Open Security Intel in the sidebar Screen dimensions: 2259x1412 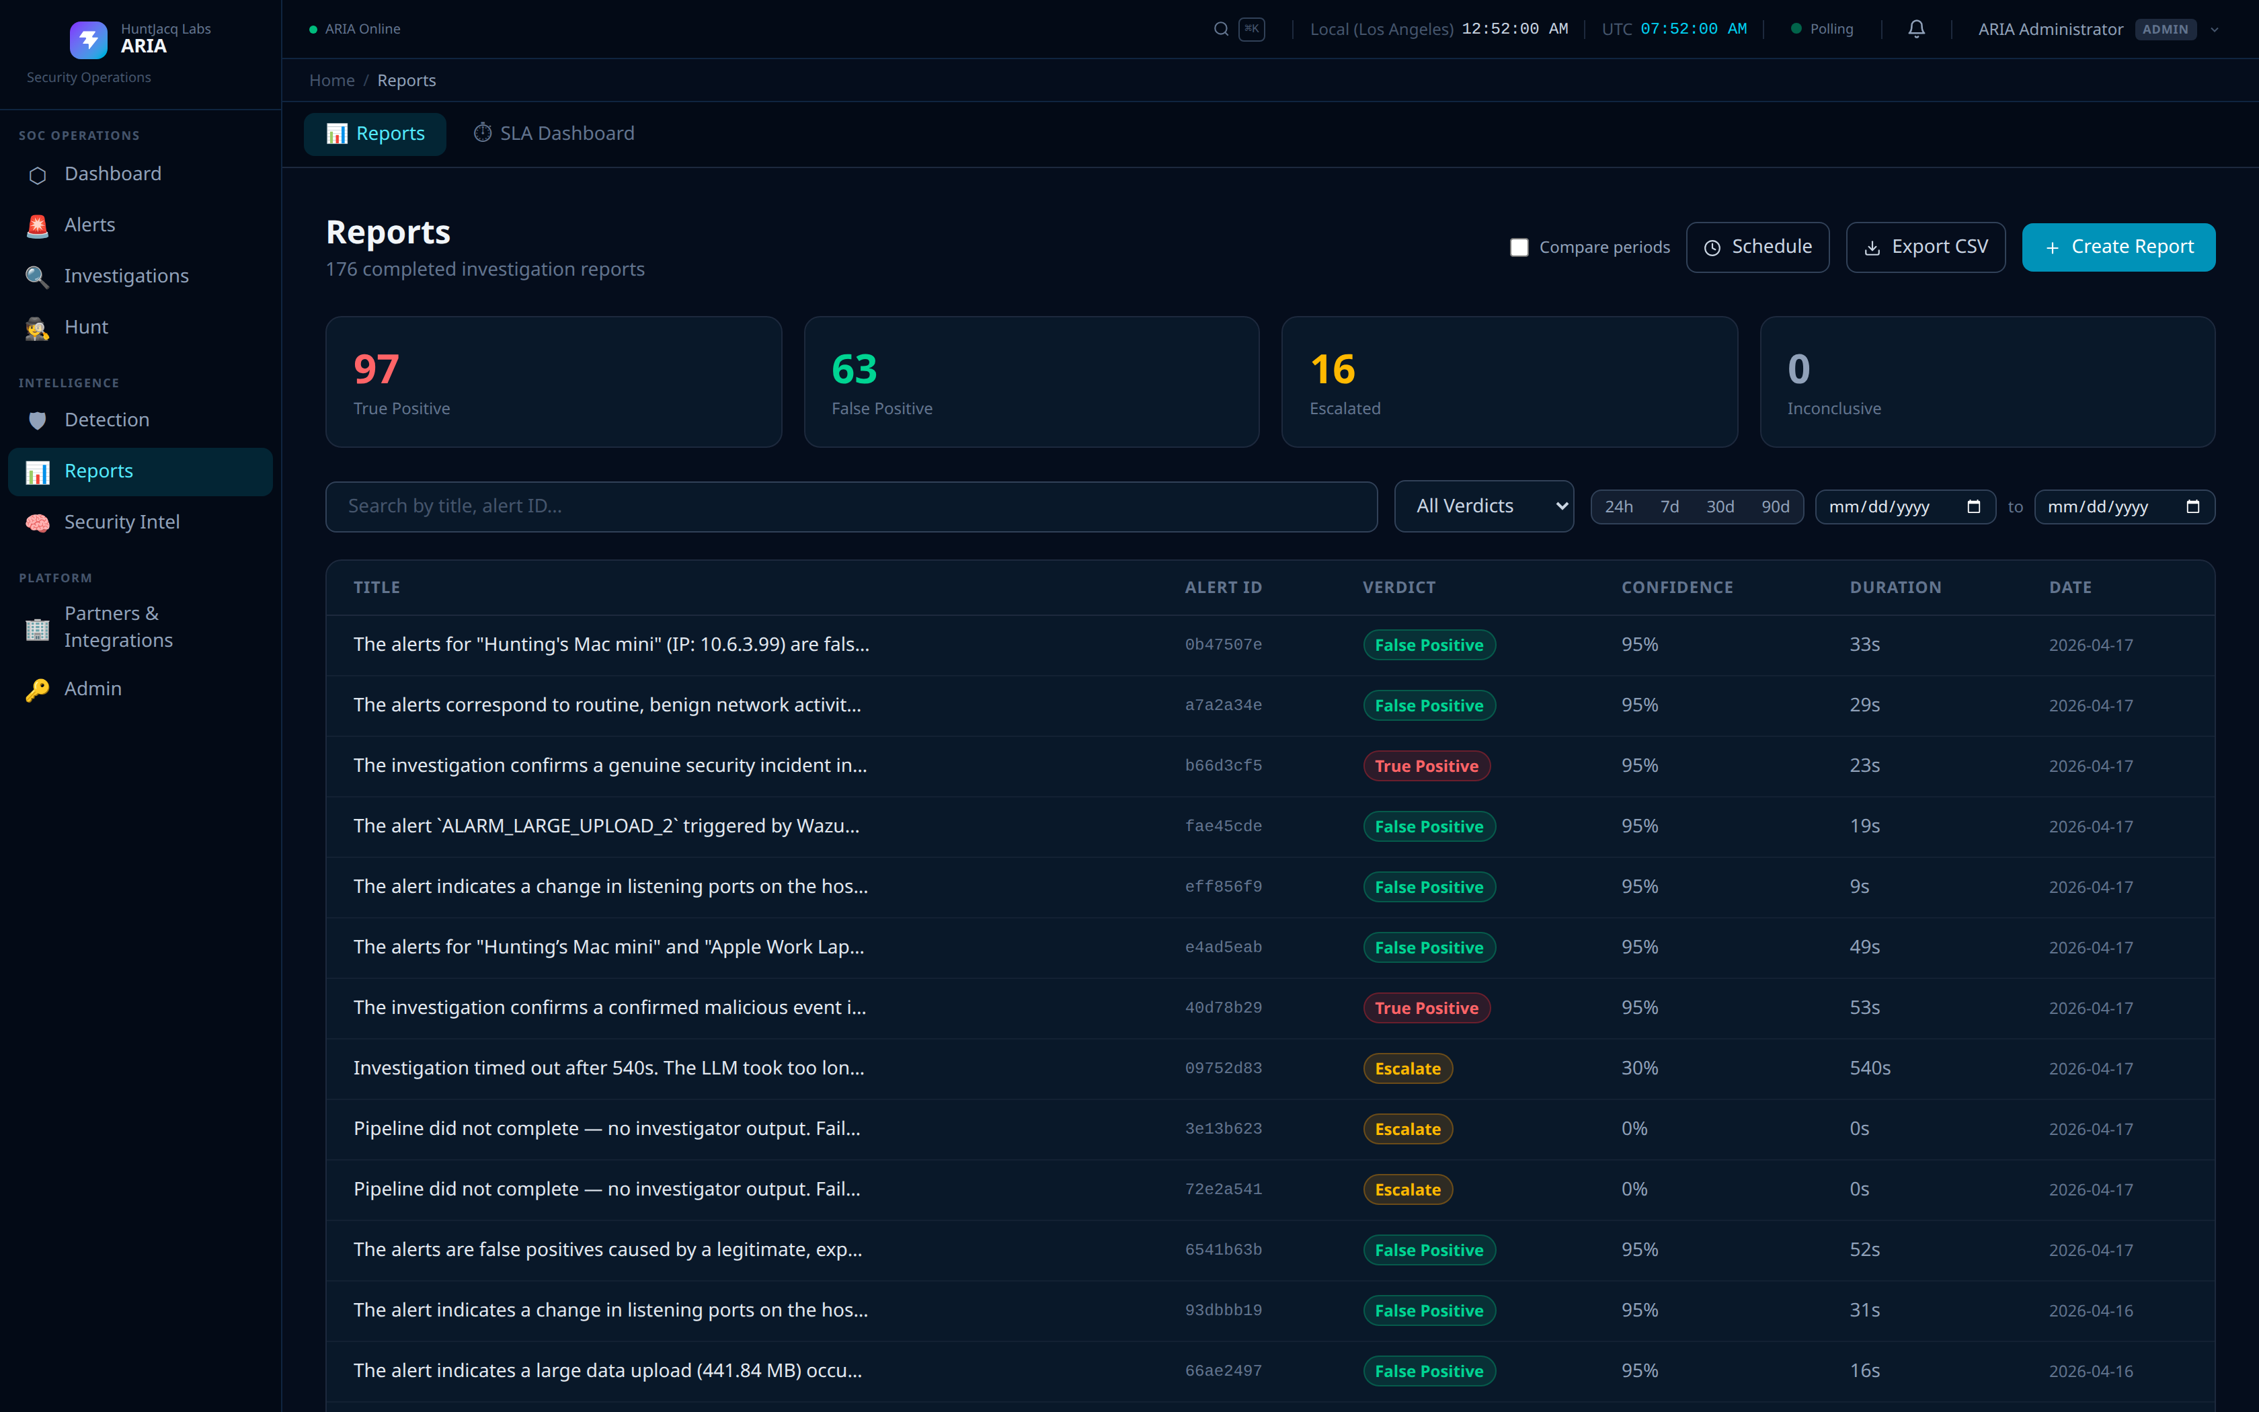140,523
